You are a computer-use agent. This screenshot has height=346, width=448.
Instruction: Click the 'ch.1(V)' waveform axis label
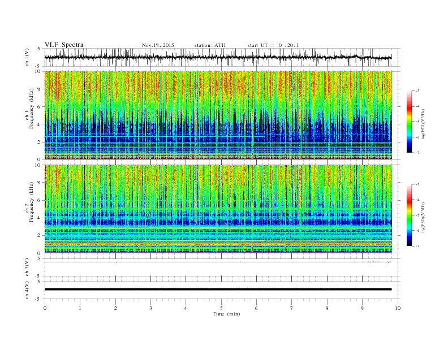27,57
